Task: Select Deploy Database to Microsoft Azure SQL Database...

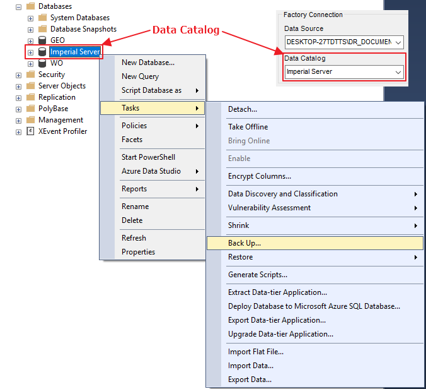Action: (315, 306)
